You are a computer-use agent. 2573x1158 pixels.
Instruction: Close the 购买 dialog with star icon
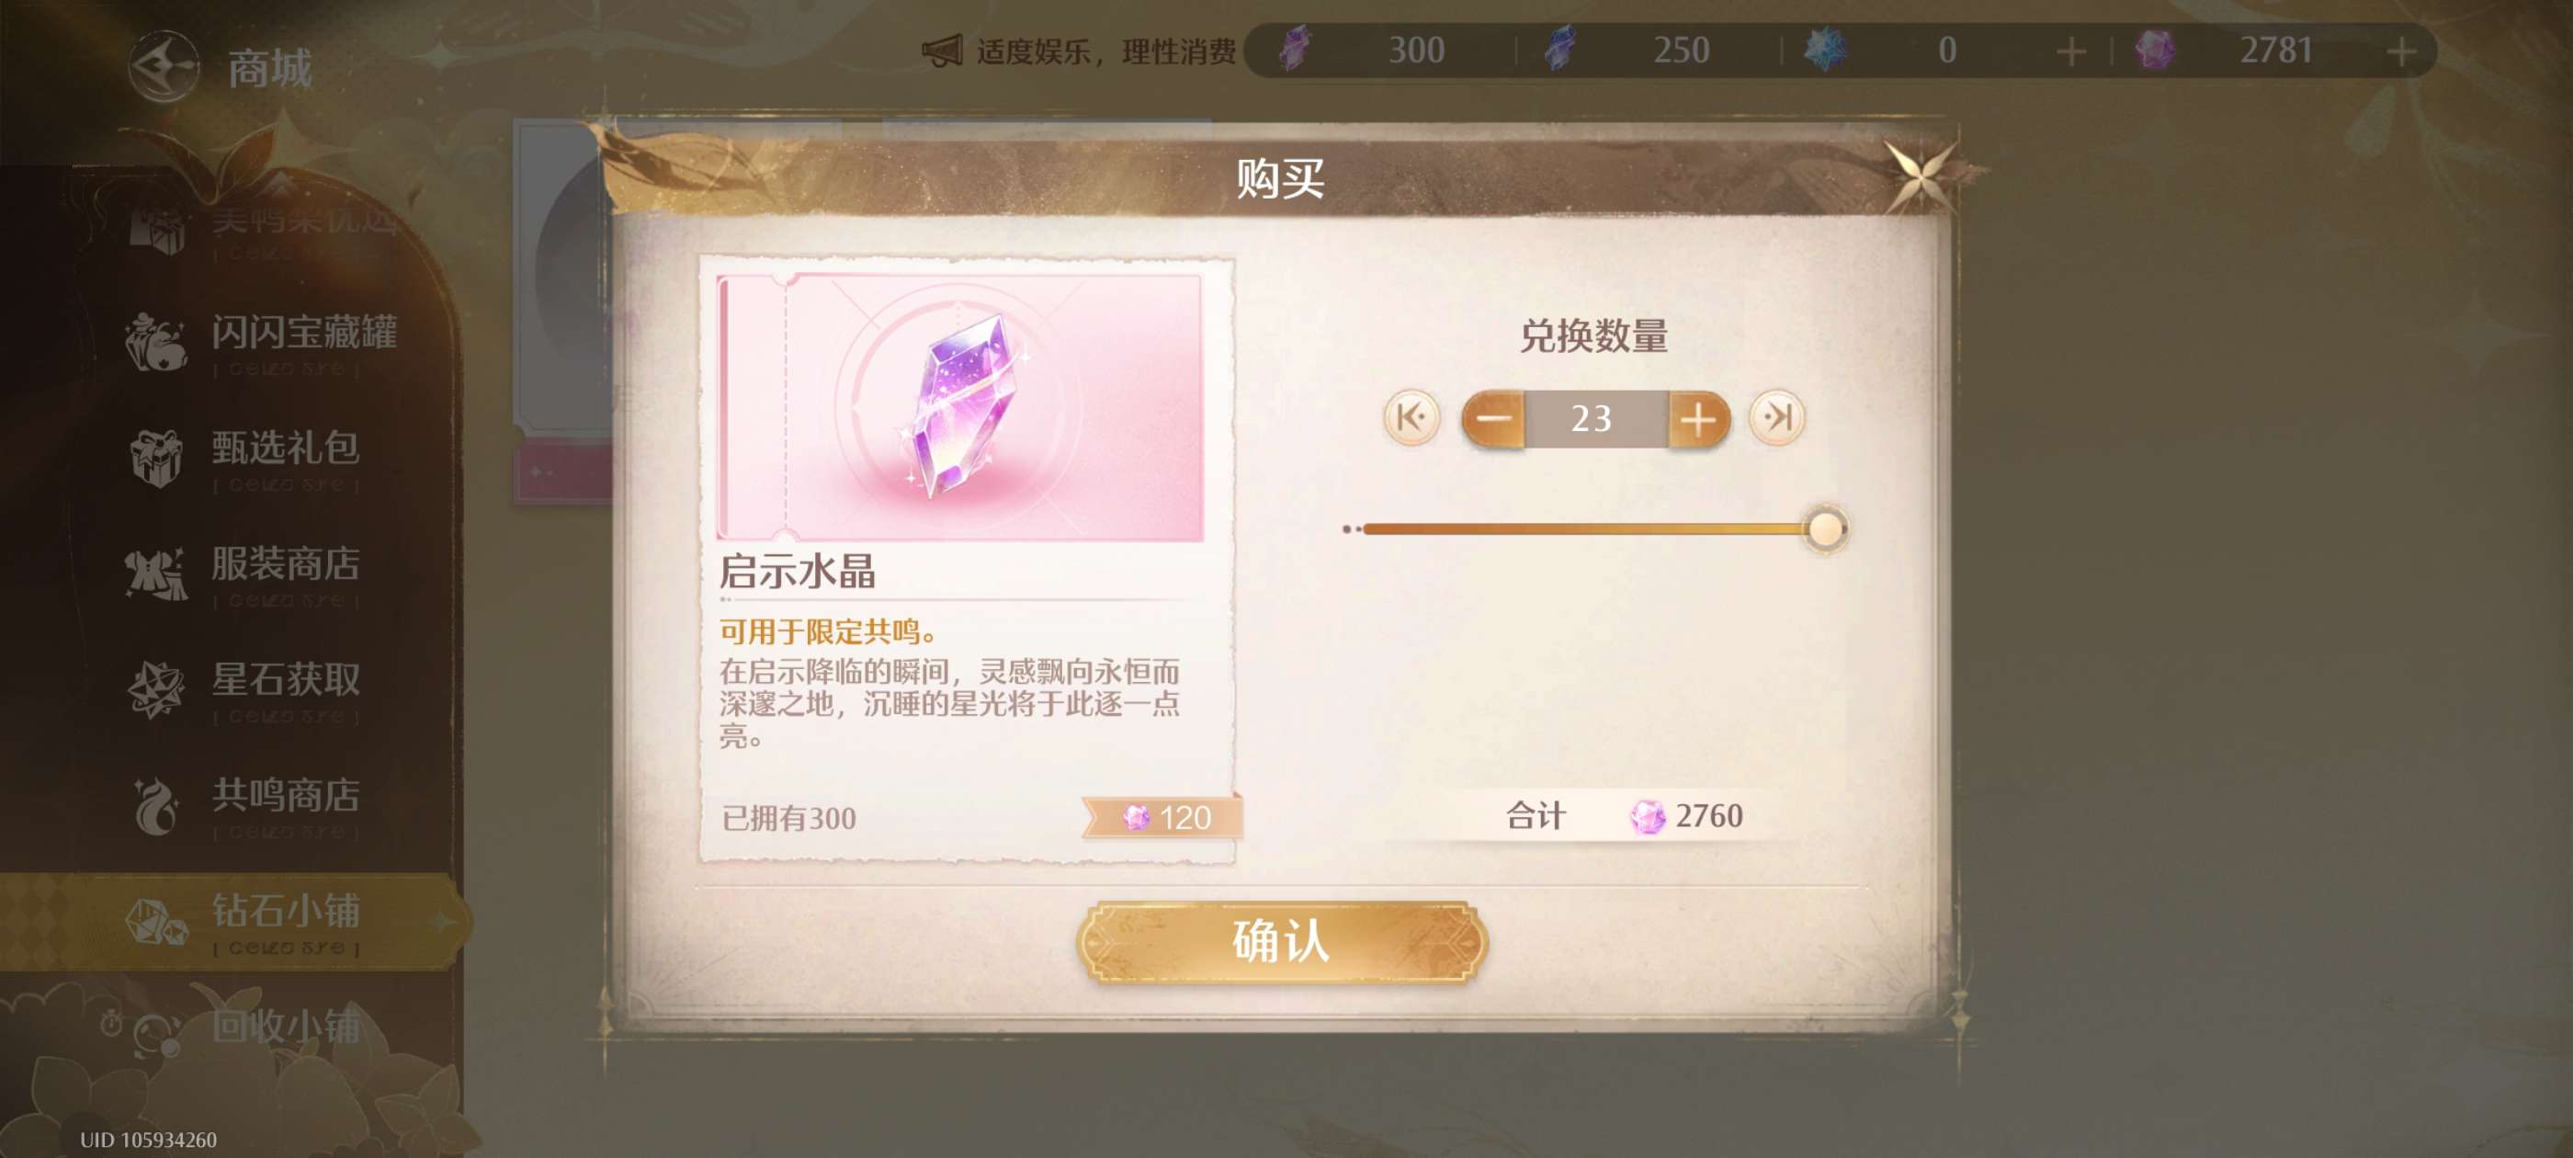[x=1919, y=175]
